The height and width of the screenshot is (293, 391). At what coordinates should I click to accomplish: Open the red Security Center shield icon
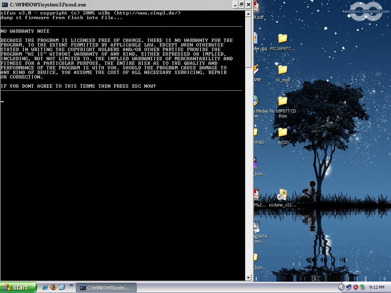355,288
